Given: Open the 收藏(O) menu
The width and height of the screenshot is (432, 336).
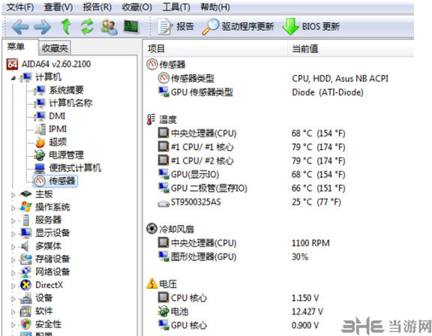Looking at the screenshot, I should pos(137,7).
